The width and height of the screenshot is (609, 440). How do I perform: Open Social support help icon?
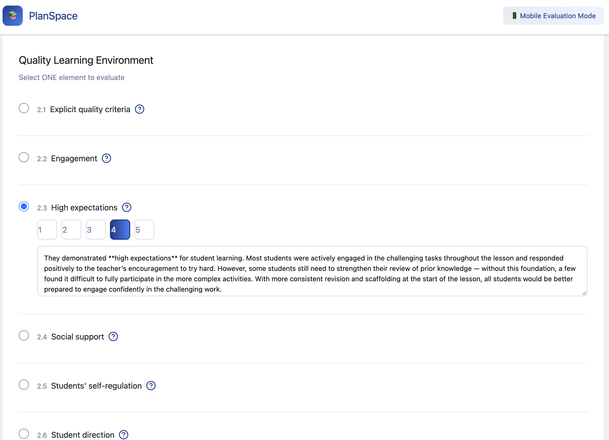click(x=113, y=336)
